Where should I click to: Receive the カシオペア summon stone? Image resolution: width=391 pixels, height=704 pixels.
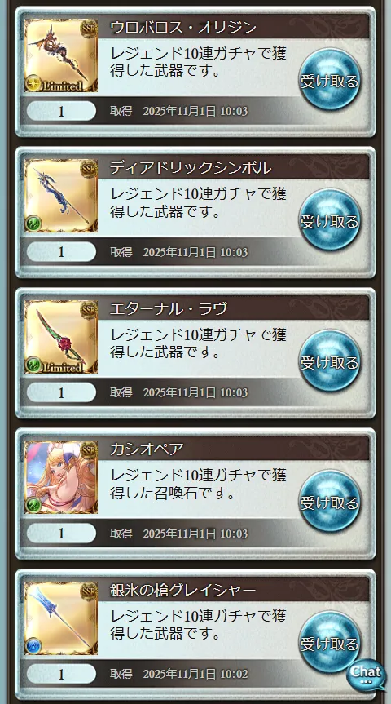(x=330, y=502)
